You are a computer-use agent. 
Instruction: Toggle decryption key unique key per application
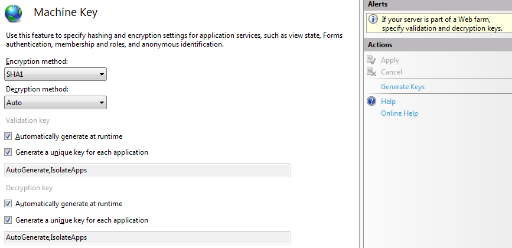tap(8, 220)
